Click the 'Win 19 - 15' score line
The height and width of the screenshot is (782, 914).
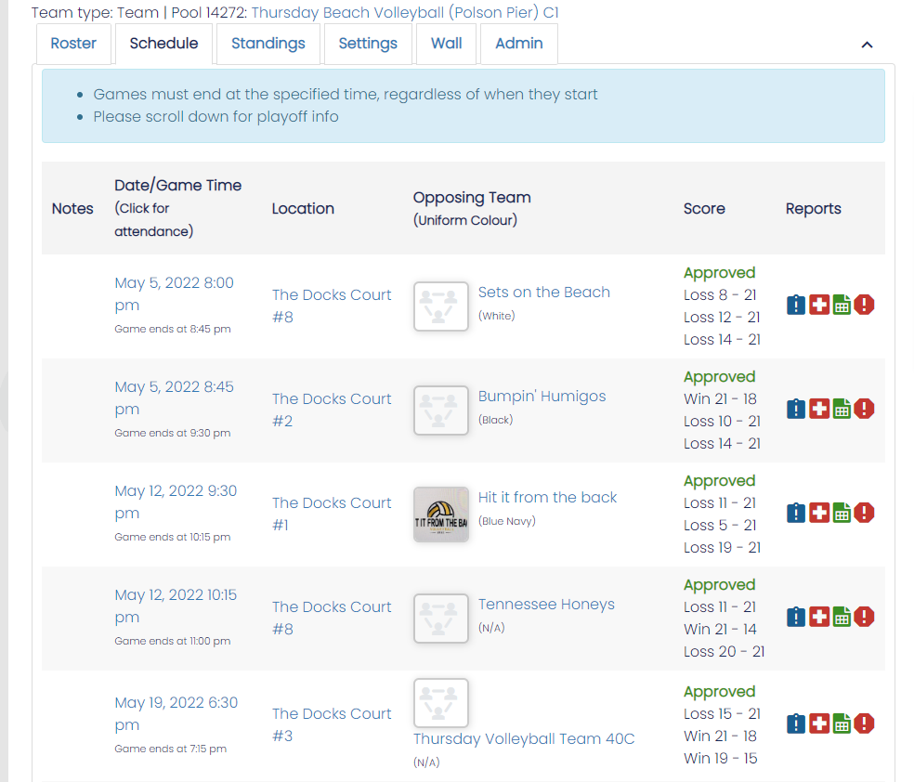point(721,759)
